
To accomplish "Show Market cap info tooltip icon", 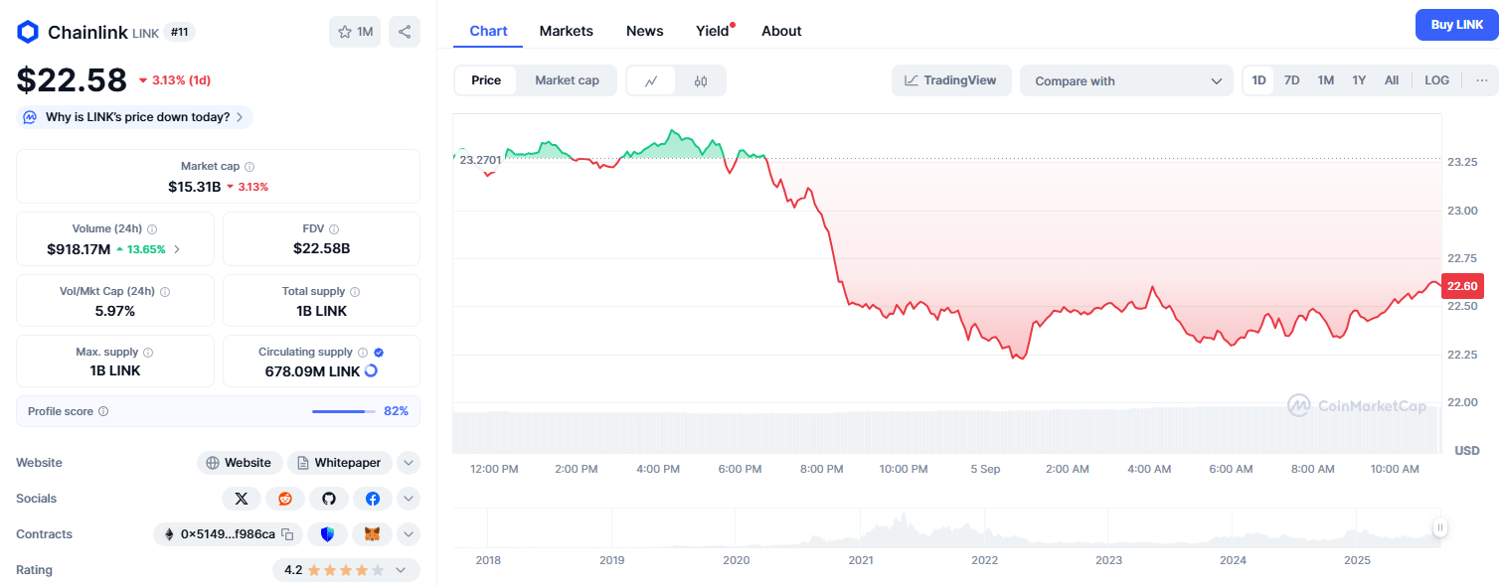I will click(250, 167).
